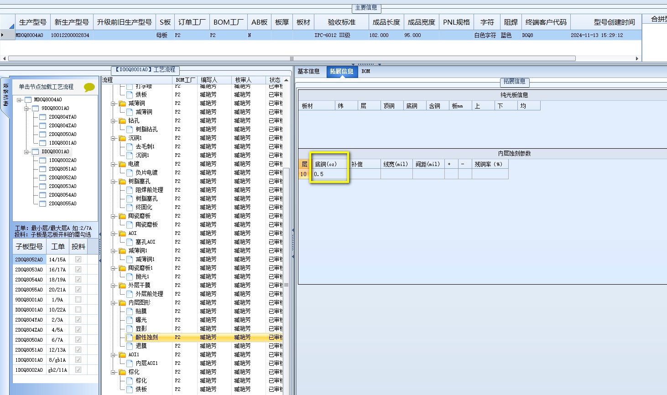Click the 内层图形 folder icon
667x395 pixels.
tap(122, 303)
